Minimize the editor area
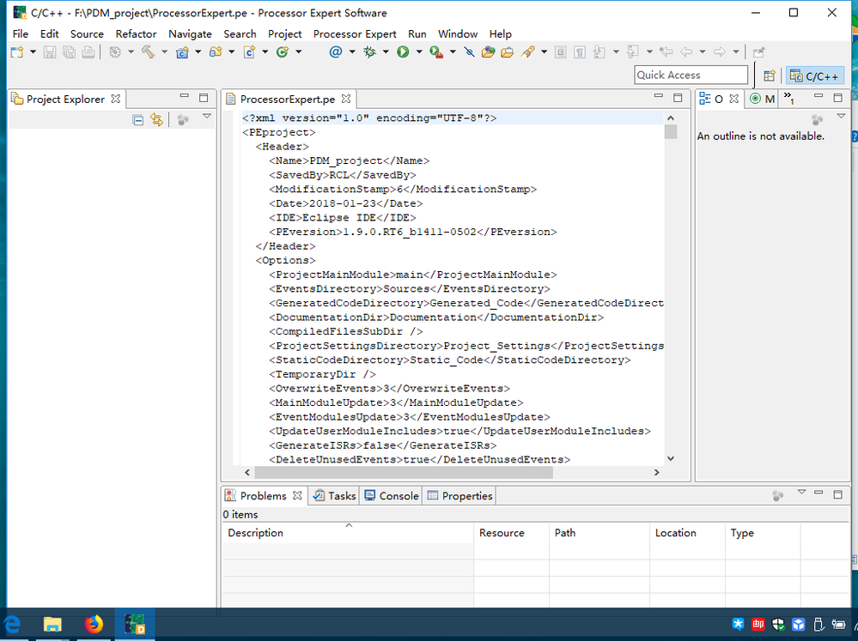This screenshot has height=641, width=858. click(658, 97)
